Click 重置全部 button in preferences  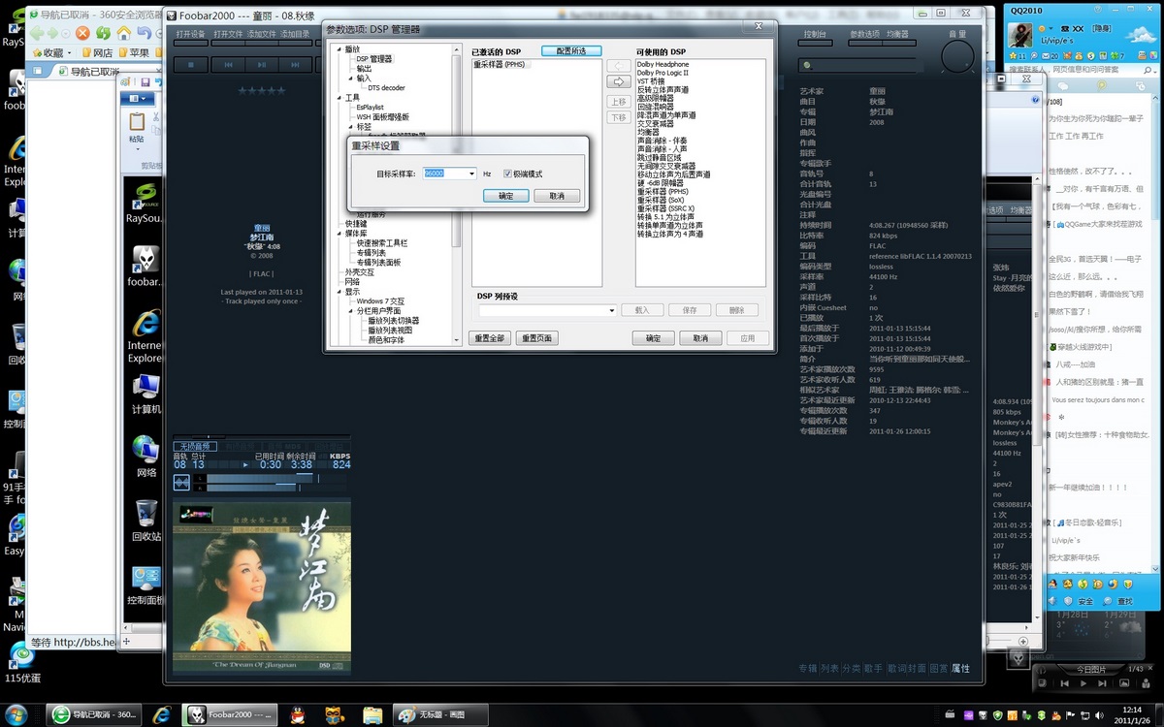pyautogui.click(x=489, y=338)
